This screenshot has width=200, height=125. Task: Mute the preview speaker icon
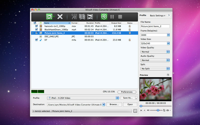[148, 110]
